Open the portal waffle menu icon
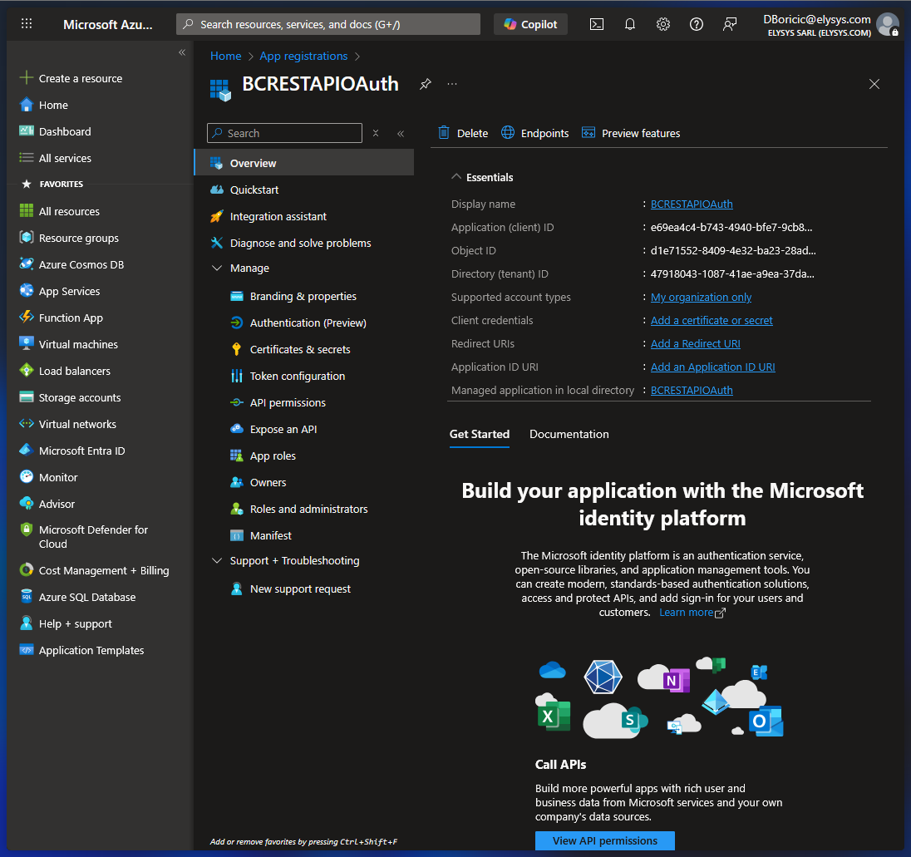Viewport: 911px width, 857px height. 27,24
